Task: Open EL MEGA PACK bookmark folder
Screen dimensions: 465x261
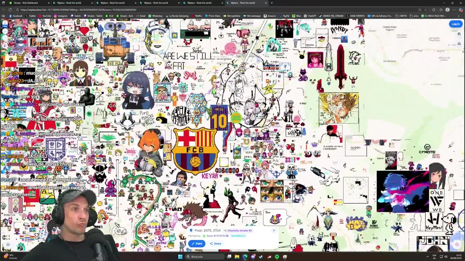Action: click(x=433, y=16)
